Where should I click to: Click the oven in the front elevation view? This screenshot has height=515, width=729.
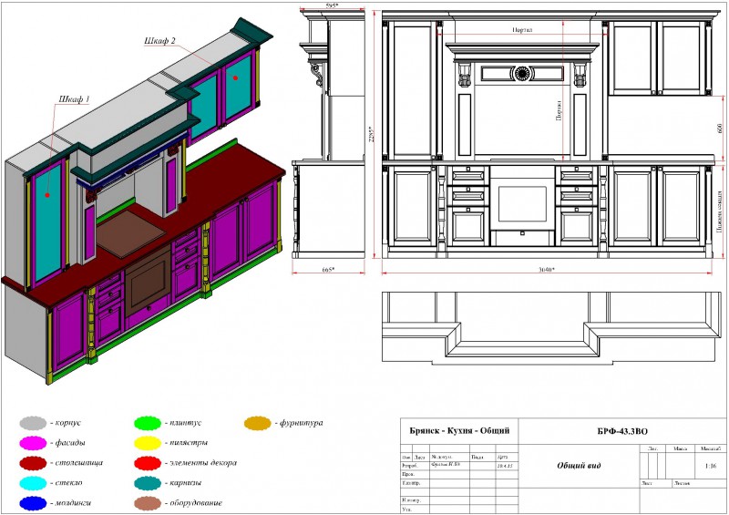coord(522,205)
